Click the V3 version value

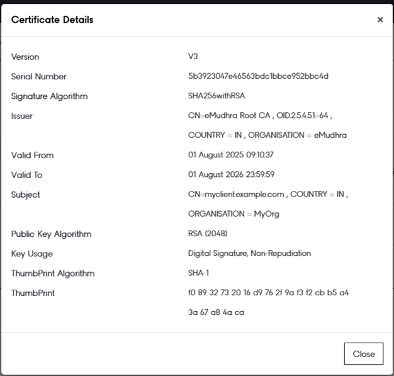click(x=193, y=57)
